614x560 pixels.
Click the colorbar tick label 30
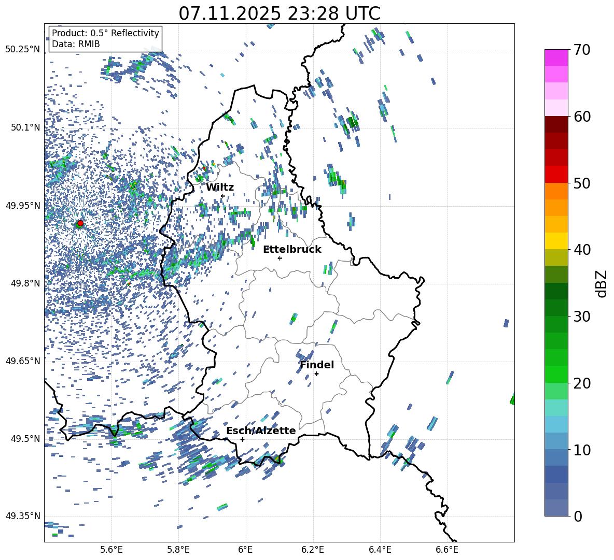click(x=582, y=317)
